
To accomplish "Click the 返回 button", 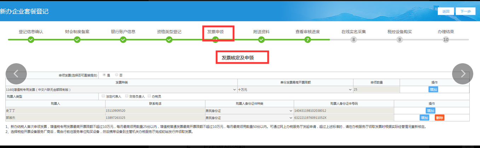I will (x=445, y=11).
